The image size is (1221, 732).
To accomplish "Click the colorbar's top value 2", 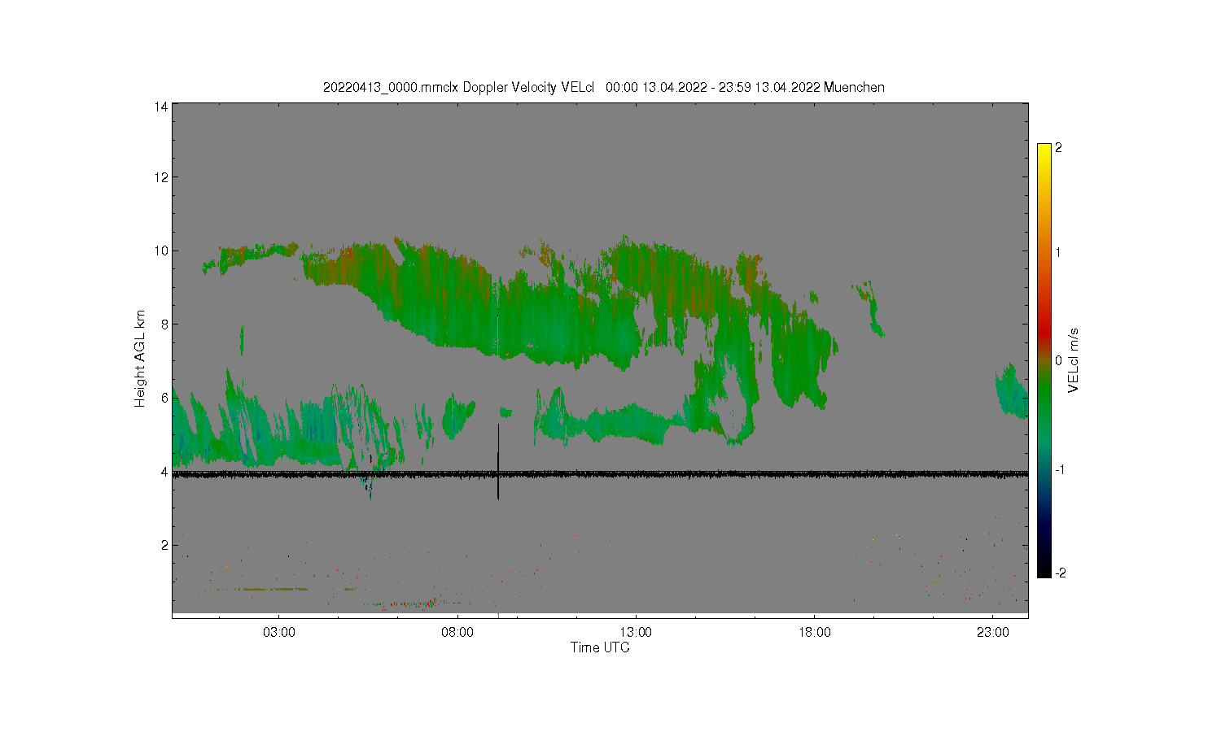I will point(1058,148).
